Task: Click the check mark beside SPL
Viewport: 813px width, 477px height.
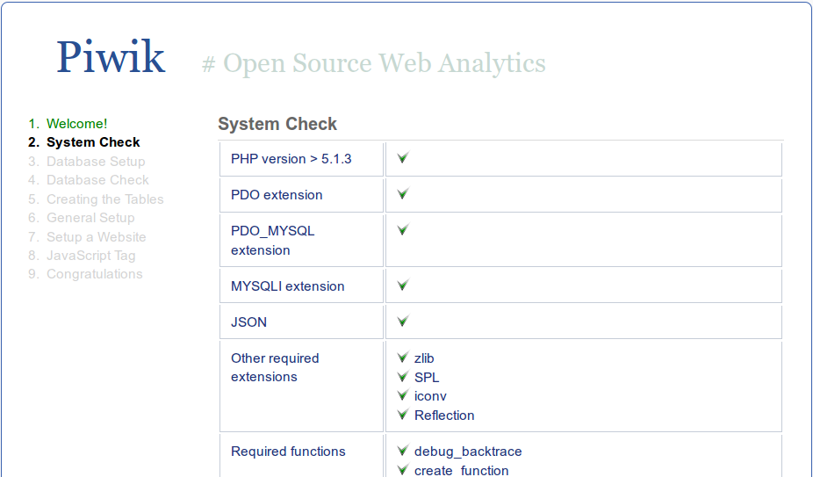Action: (x=403, y=376)
